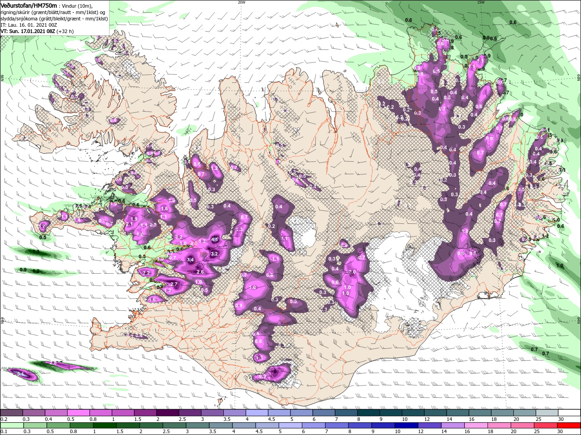The image size is (581, 435).
Task: Click the 'VT: Sun. 17.01.2021 08Z' valid time
Action: pyautogui.click(x=28, y=31)
